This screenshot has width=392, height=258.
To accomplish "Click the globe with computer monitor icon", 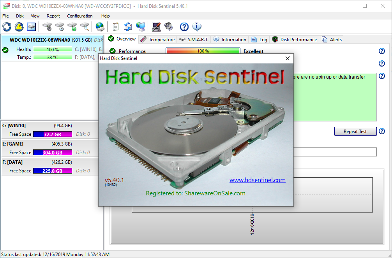I will pyautogui.click(x=141, y=27).
